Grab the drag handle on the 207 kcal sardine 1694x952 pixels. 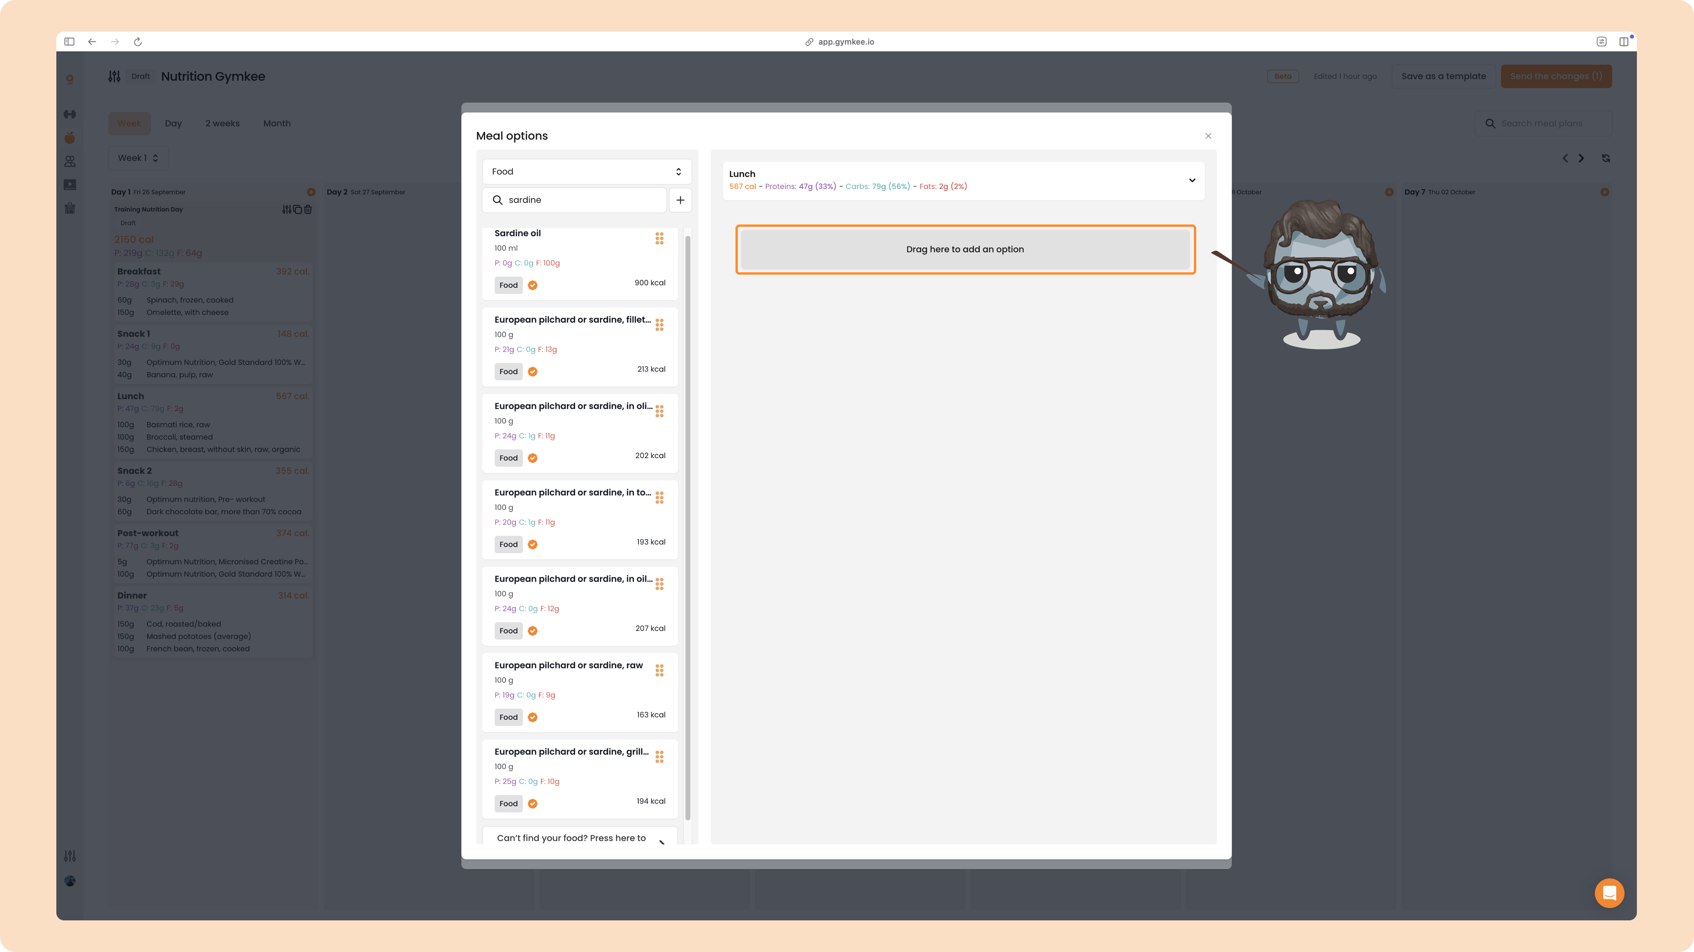[659, 584]
